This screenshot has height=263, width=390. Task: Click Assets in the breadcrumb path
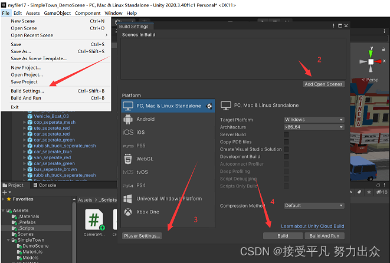[x=85, y=200]
